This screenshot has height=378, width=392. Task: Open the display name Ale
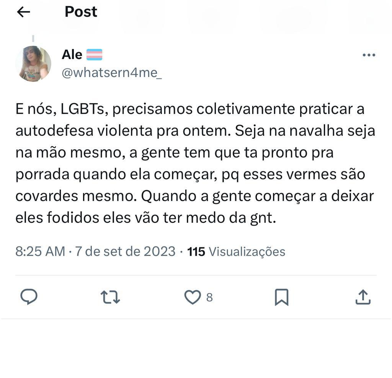pos(72,54)
